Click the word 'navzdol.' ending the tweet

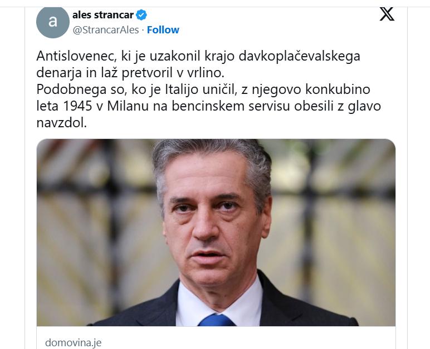click(x=61, y=123)
